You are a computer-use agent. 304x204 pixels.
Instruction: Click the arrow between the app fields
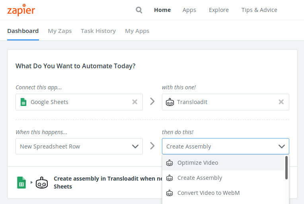coord(152,101)
